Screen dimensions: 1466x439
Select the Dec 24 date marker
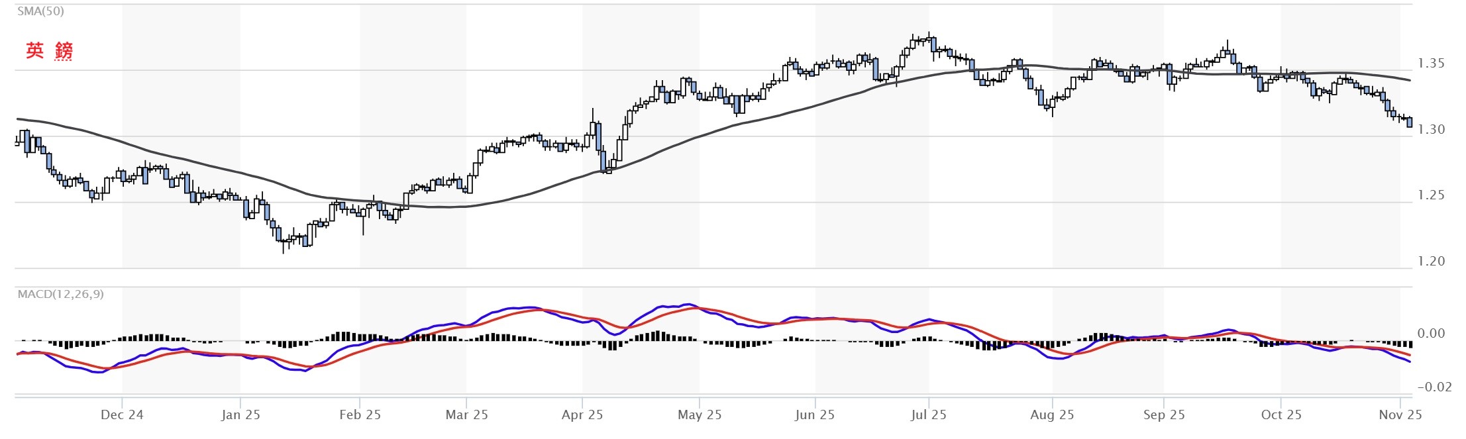pyautogui.click(x=122, y=415)
